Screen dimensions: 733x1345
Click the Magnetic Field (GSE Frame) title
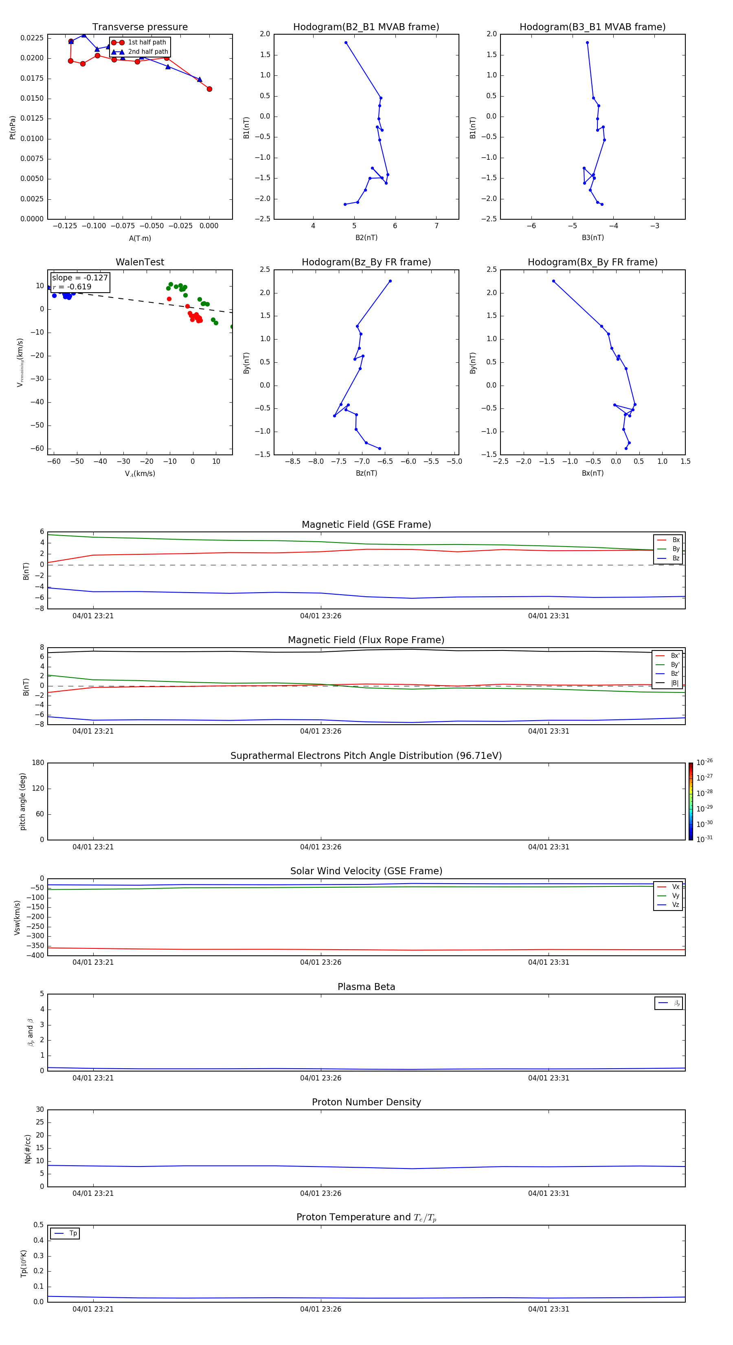tap(366, 525)
